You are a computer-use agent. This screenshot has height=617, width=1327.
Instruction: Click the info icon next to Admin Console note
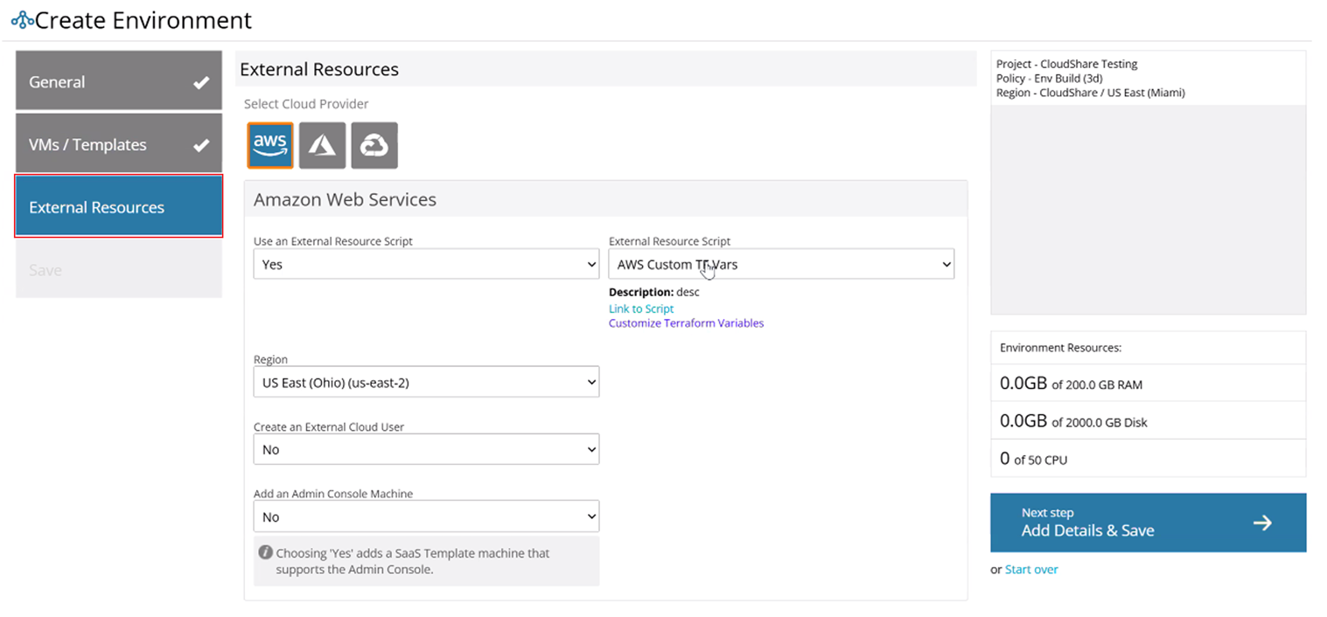[x=268, y=552]
